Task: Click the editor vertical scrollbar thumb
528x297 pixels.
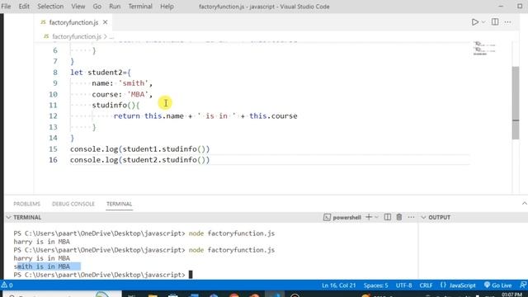Action: 516,102
